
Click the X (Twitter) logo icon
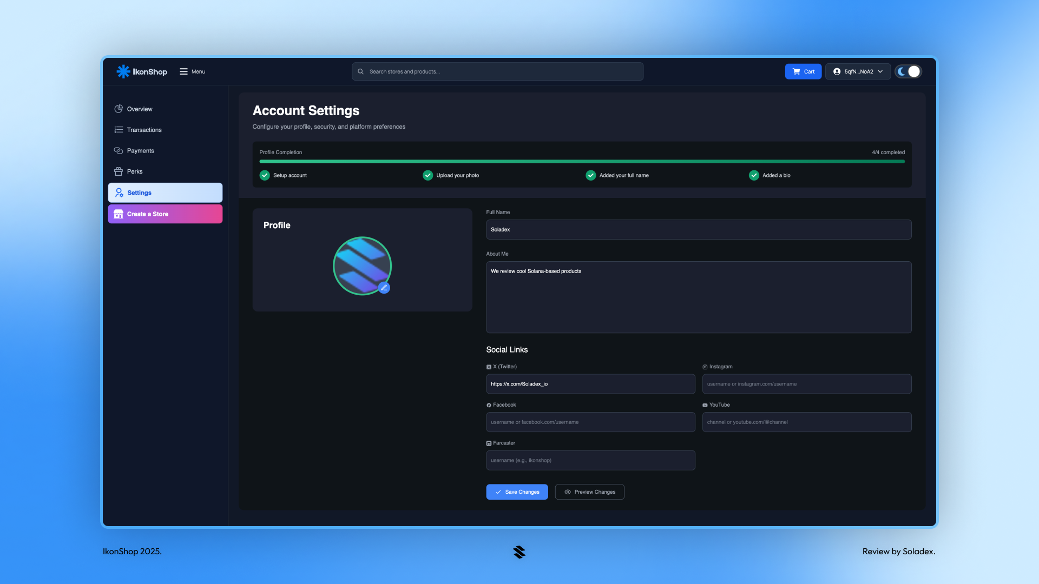pyautogui.click(x=489, y=367)
